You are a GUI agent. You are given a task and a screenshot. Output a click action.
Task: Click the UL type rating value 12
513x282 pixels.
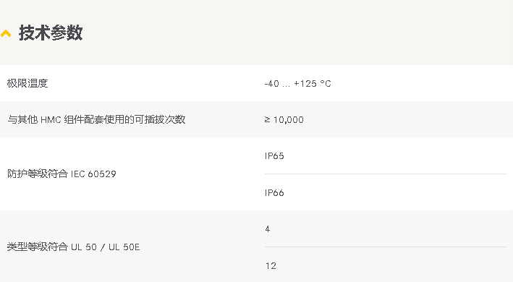tap(271, 265)
